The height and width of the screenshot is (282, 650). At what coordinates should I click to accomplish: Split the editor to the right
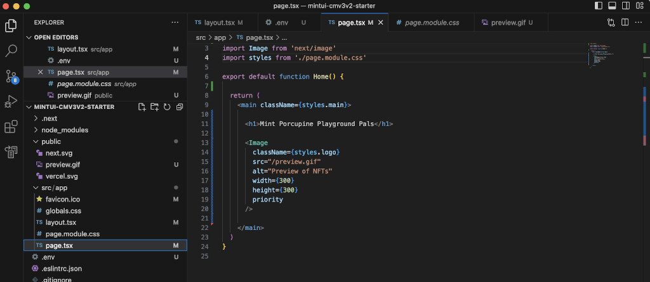(x=625, y=22)
